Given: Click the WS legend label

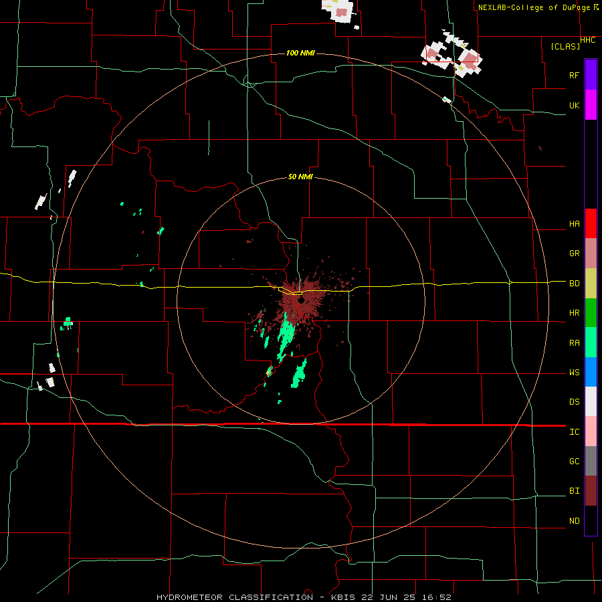Looking at the screenshot, I should [574, 373].
